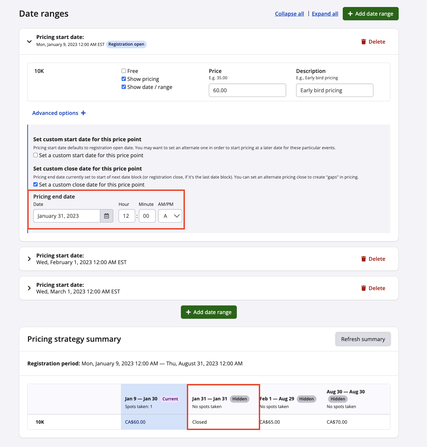Click the plus icon beside Advanced options
This screenshot has width=427, height=447.
(83, 113)
